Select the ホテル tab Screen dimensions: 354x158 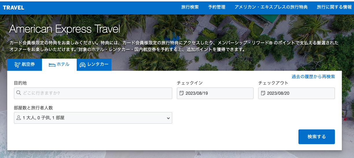[x=59, y=64]
